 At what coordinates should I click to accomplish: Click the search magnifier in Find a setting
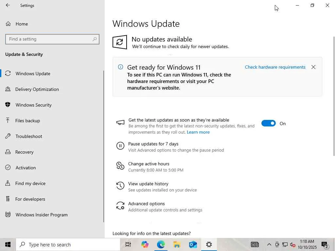point(95,39)
